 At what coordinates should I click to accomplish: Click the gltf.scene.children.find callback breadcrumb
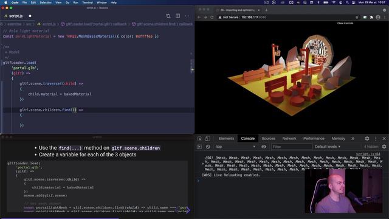coord(162,24)
